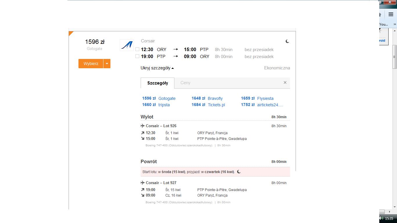Open the Flysiesta 1659 zł offer link
The image size is (397, 223).
point(257,98)
